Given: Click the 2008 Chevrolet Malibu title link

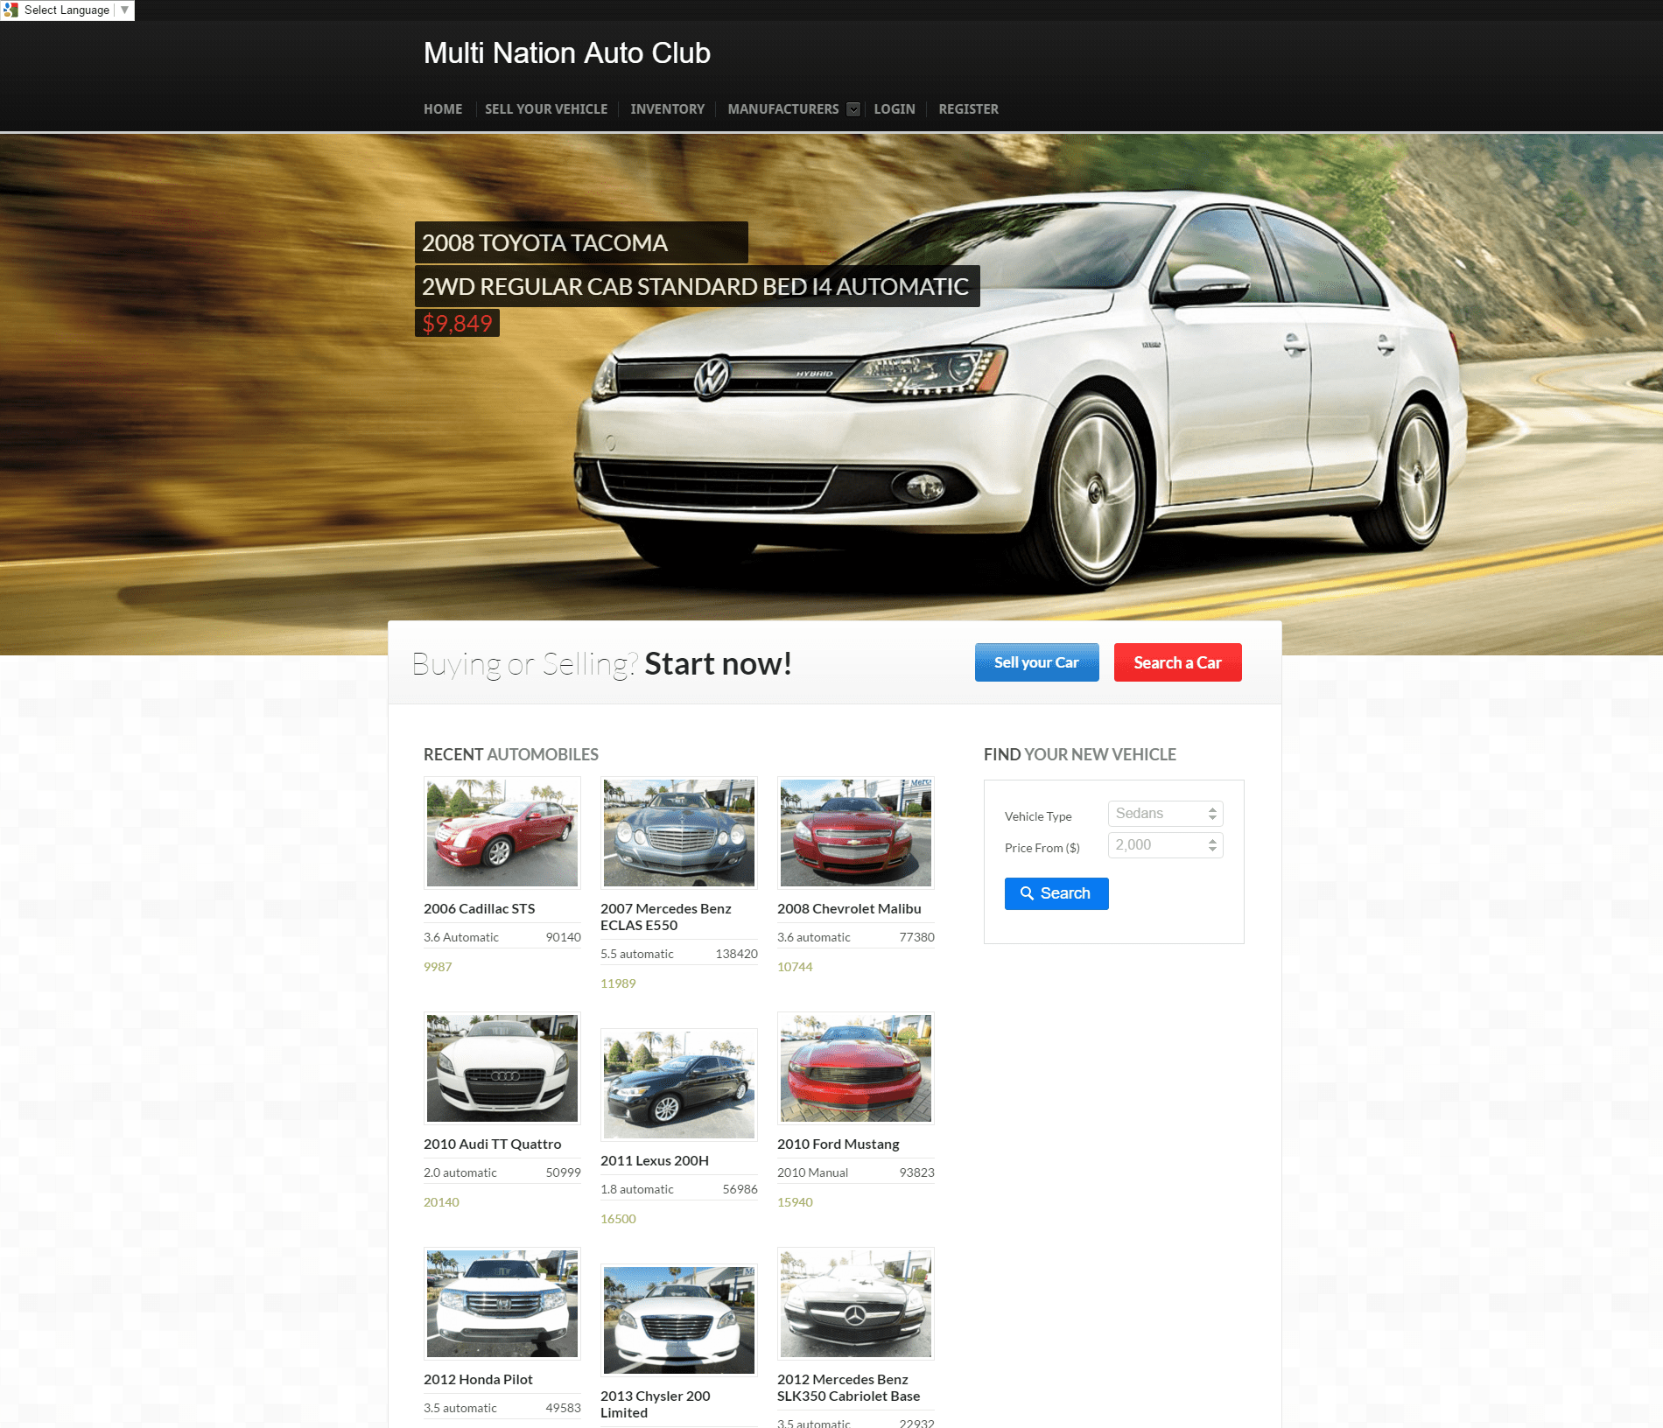Looking at the screenshot, I should (x=849, y=909).
